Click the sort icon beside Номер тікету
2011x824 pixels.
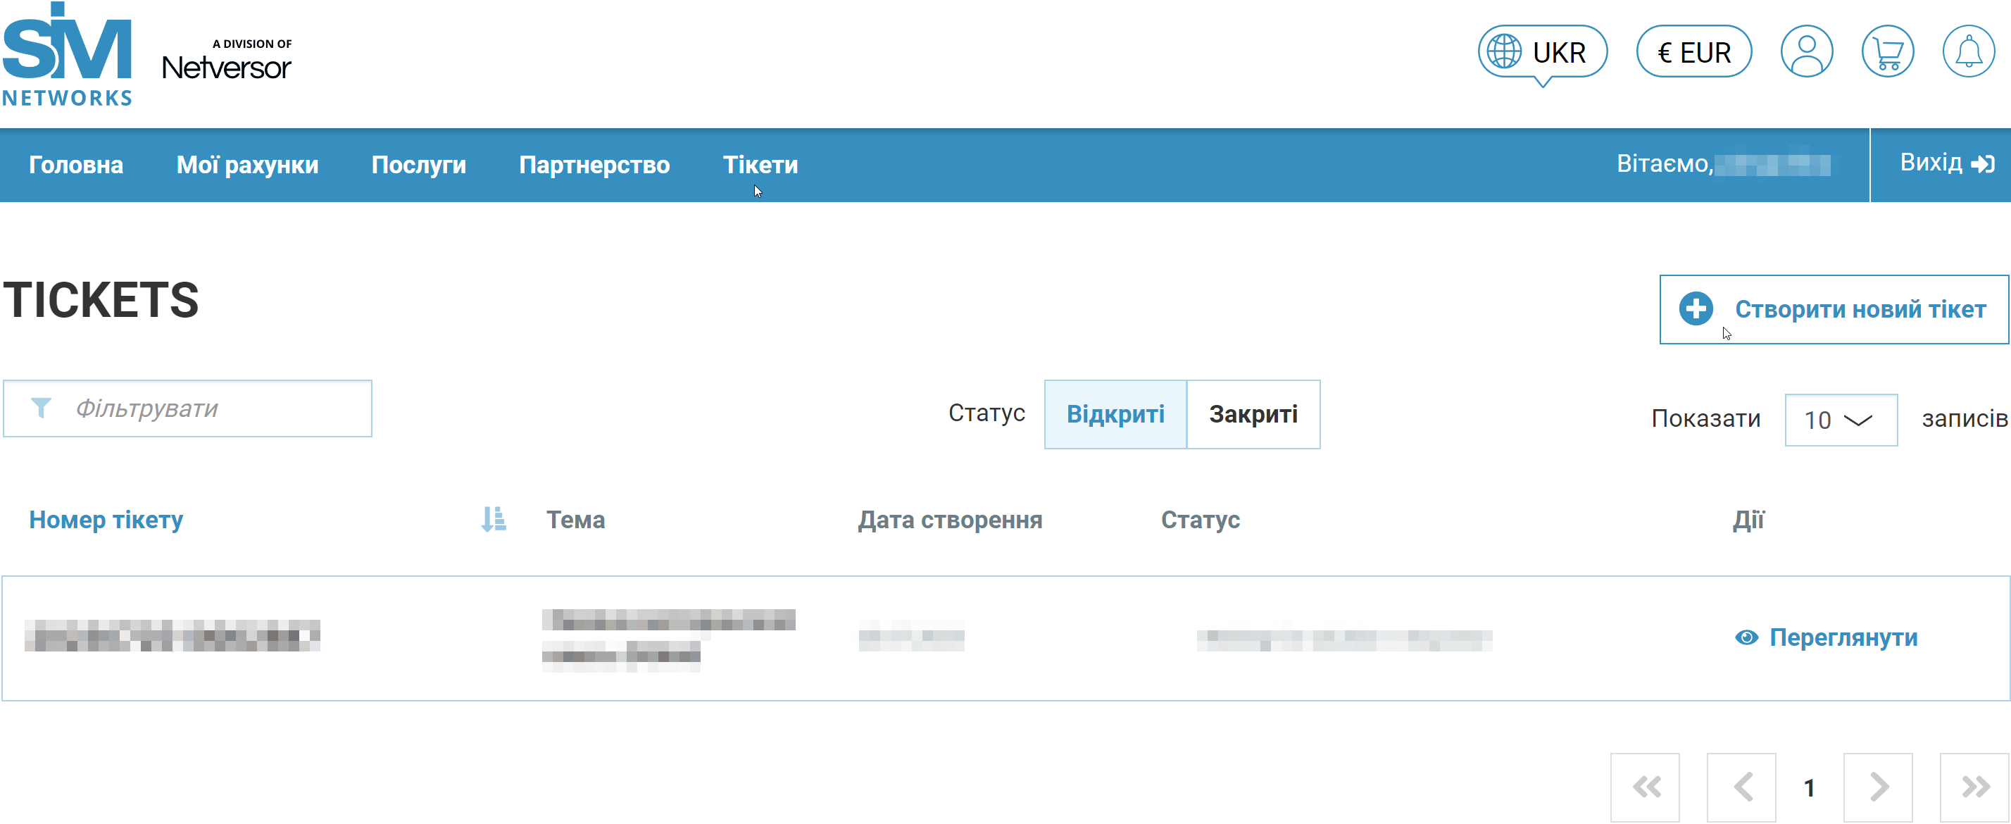tap(494, 519)
